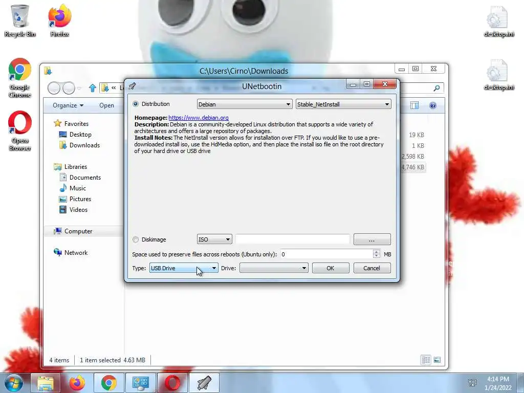Screen dimensions: 524x393
Task: Open the Debian homepage link
Action: 199,118
